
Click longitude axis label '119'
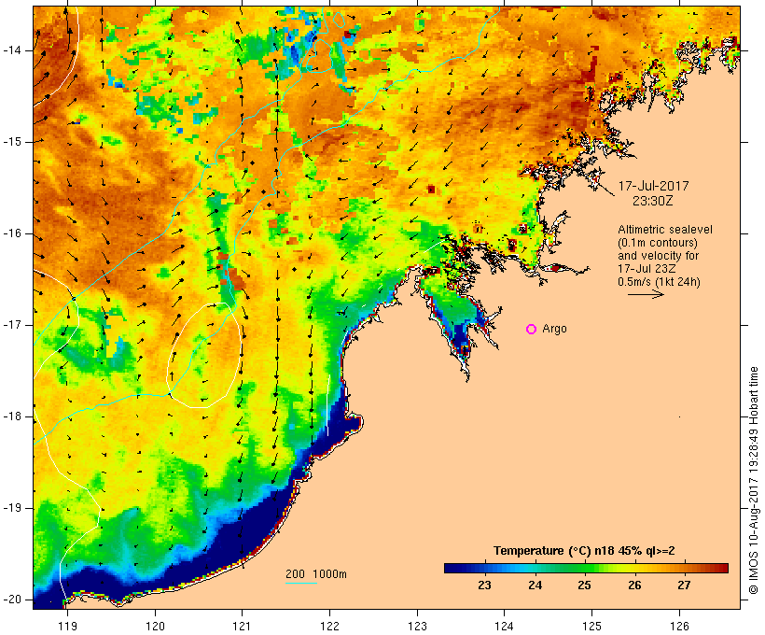pyautogui.click(x=67, y=627)
